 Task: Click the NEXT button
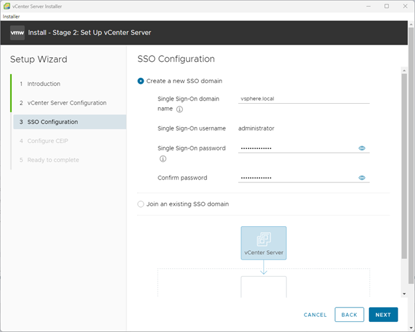(383, 315)
